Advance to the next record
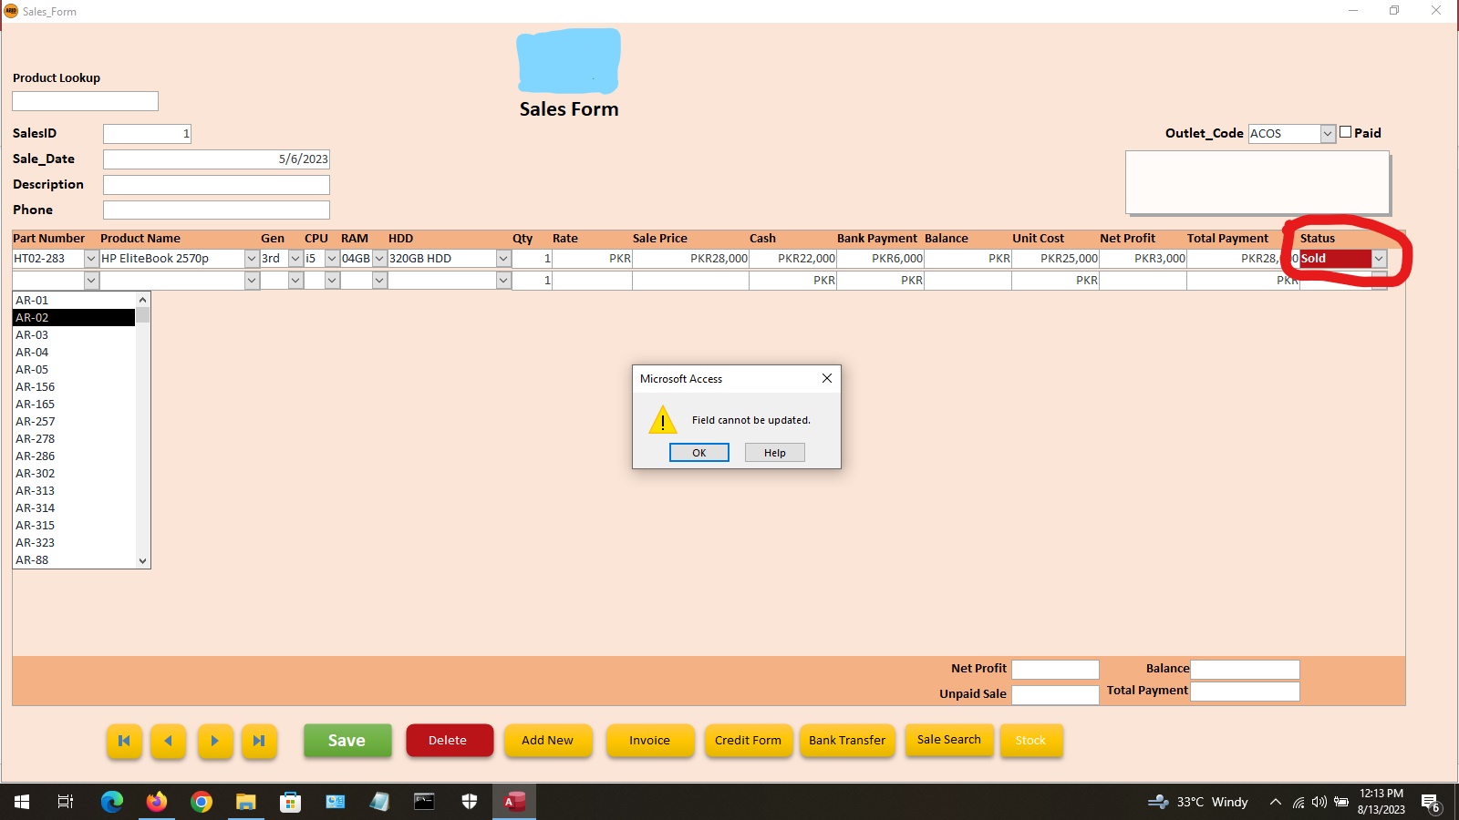Viewport: 1459px width, 820px height. tap(215, 741)
